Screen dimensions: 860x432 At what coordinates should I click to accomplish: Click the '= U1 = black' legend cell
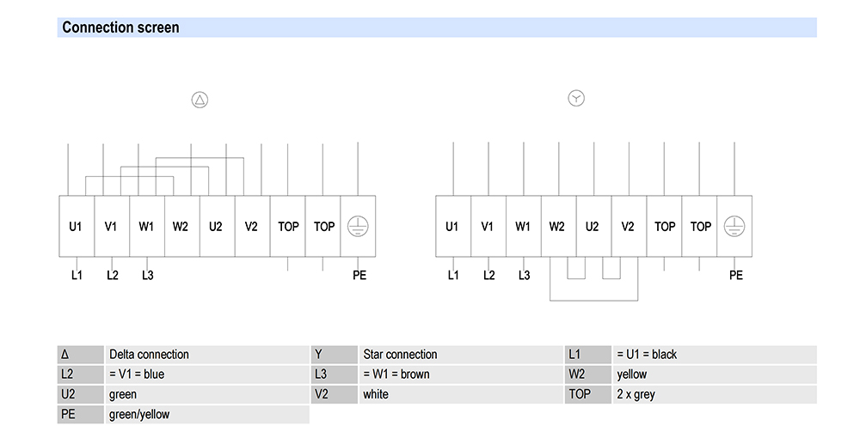(647, 354)
